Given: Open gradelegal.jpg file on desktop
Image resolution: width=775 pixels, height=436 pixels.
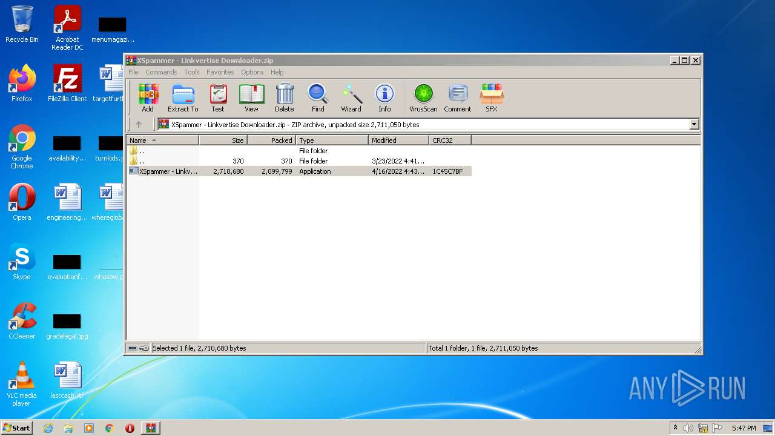Looking at the screenshot, I should (x=67, y=326).
